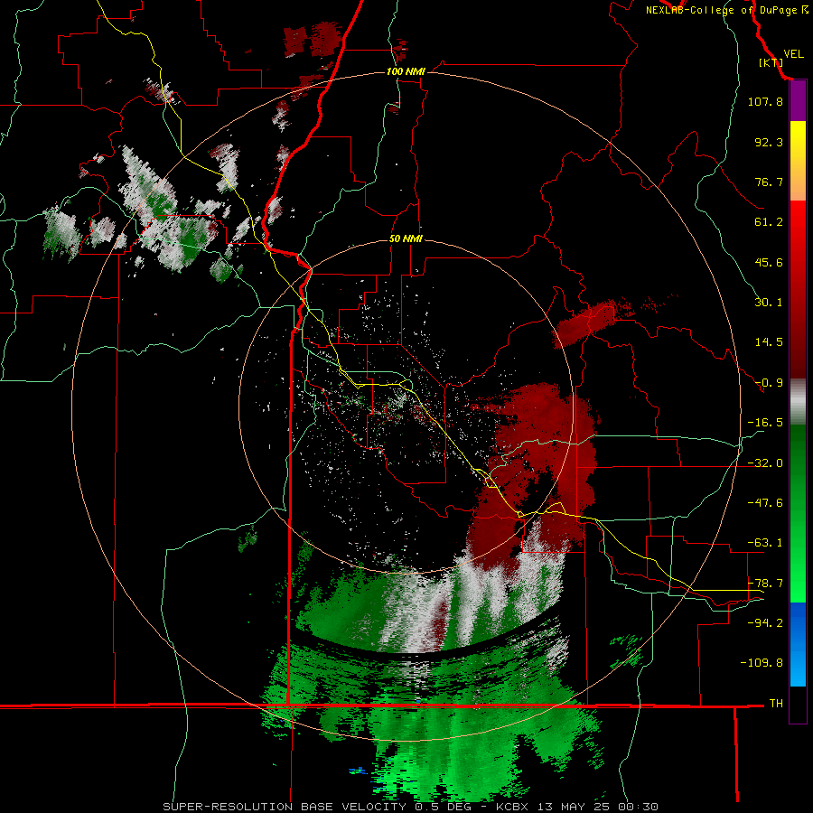Click the 76.7 legend value

click(769, 182)
